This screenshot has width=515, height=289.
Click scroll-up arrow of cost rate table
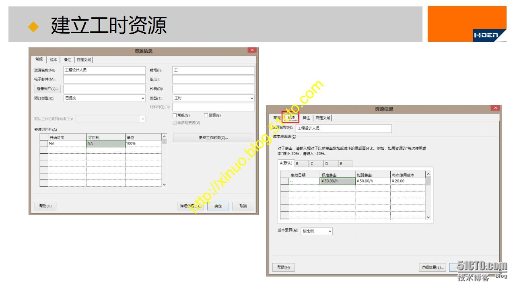(428, 174)
